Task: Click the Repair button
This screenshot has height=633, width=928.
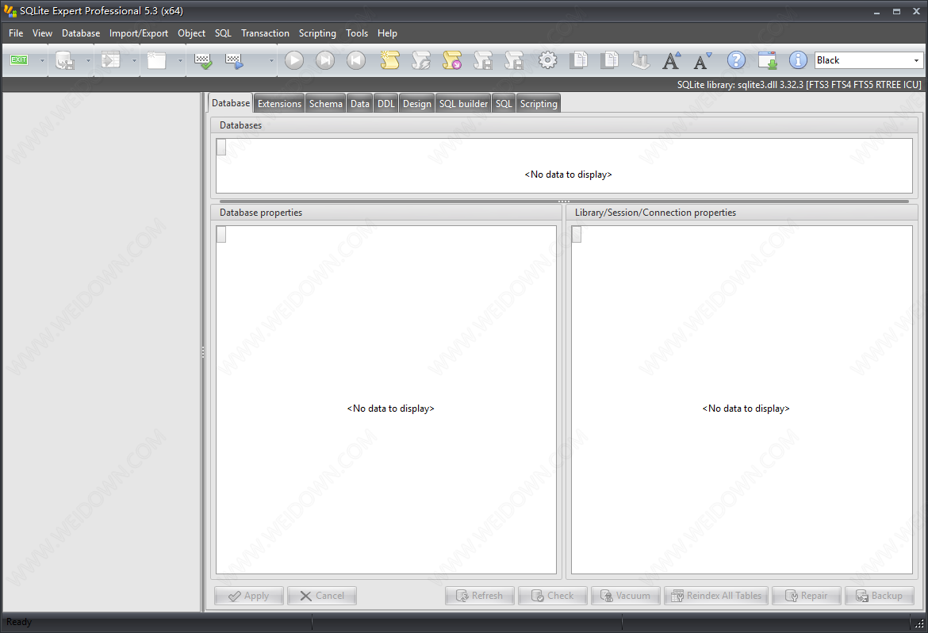Action: coord(807,596)
